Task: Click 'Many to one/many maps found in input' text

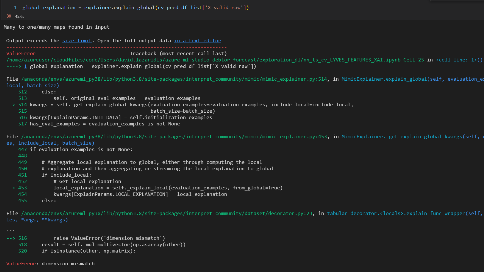Action: [57, 27]
